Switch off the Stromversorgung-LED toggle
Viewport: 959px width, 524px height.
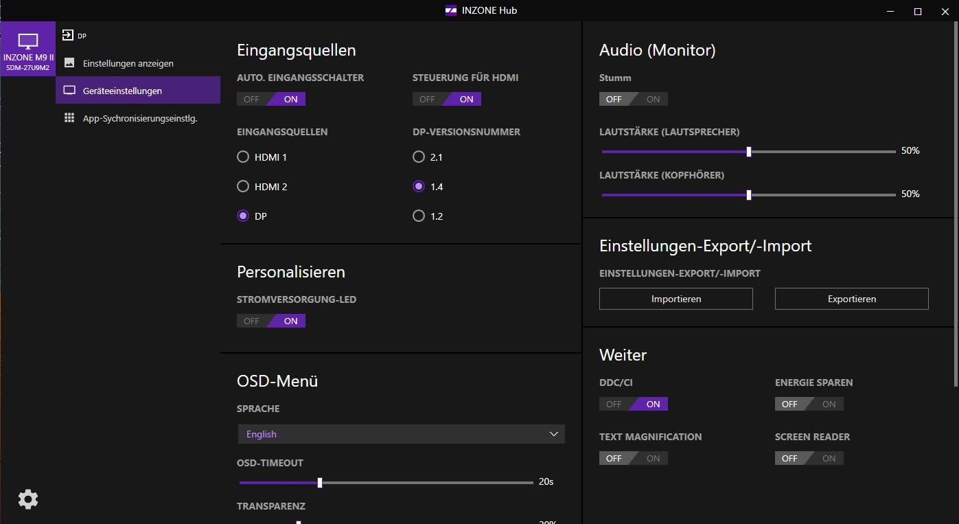[271, 321]
